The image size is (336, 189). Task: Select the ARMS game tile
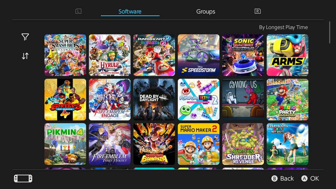click(x=287, y=55)
